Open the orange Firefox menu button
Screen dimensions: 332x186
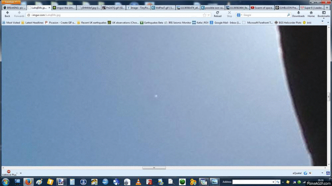[x=10, y=2]
